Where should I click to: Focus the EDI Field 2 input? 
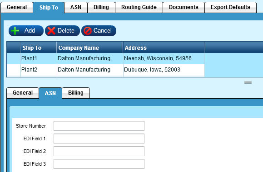click(99, 151)
